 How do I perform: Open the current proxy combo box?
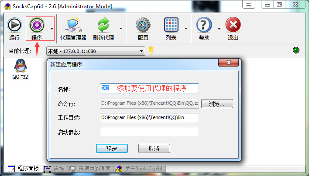click(96, 51)
